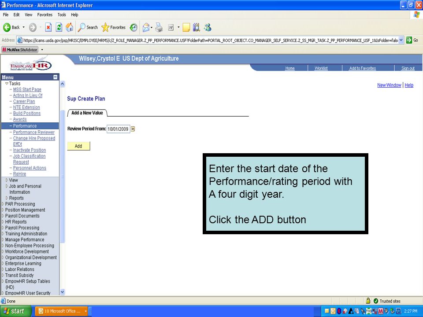
Task: Open the Back button history dropdown arrow
Action: 23,27
